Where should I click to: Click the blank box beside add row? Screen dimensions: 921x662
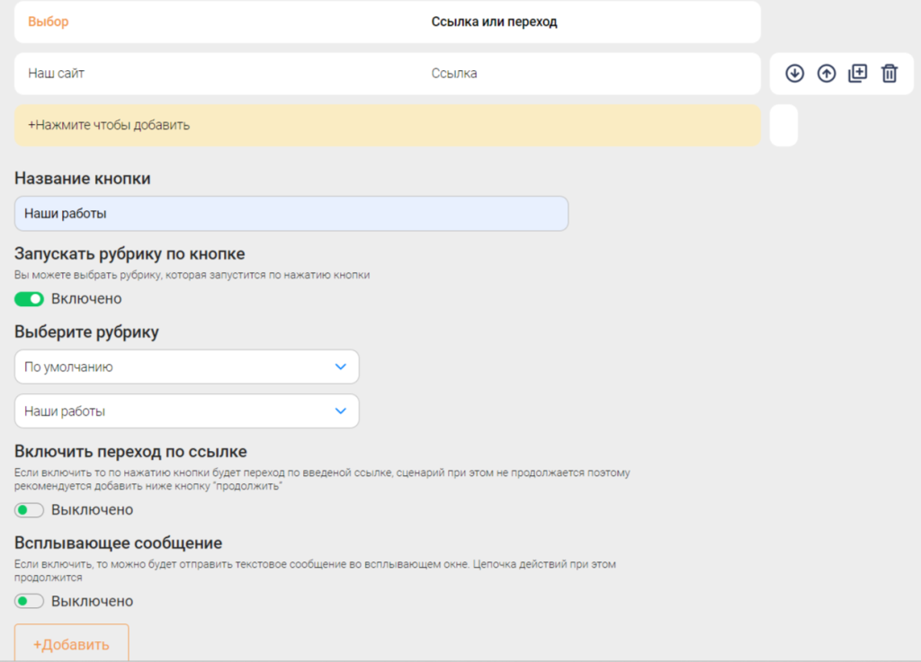point(783,126)
